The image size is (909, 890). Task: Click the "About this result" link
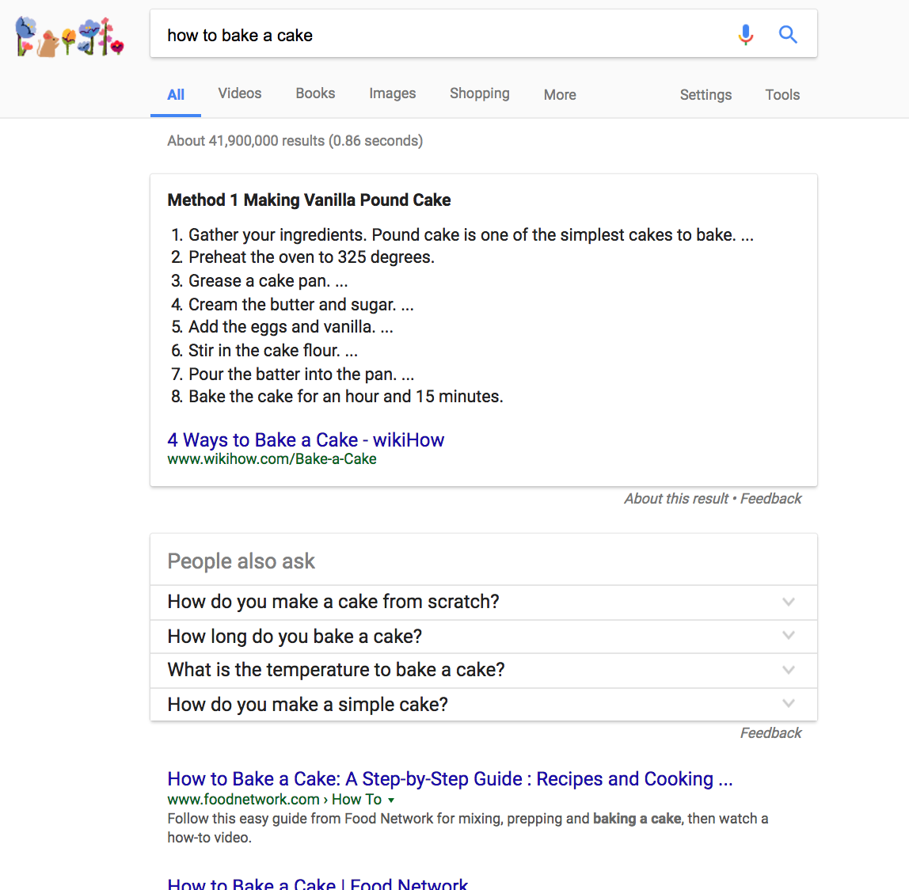(676, 499)
